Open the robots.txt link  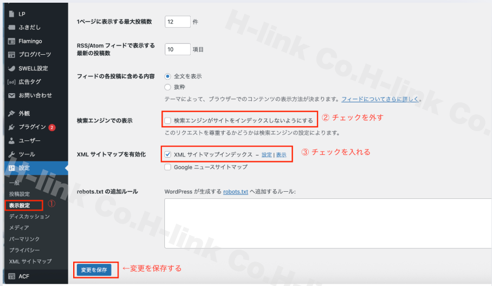tap(236, 192)
